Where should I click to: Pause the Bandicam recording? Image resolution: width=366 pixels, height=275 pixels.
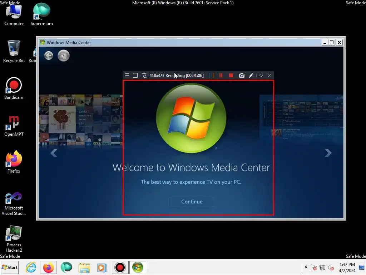221,75
